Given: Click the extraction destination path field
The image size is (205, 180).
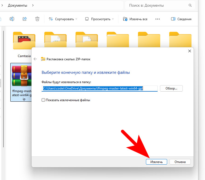Looking at the screenshot, I should 100,88.
